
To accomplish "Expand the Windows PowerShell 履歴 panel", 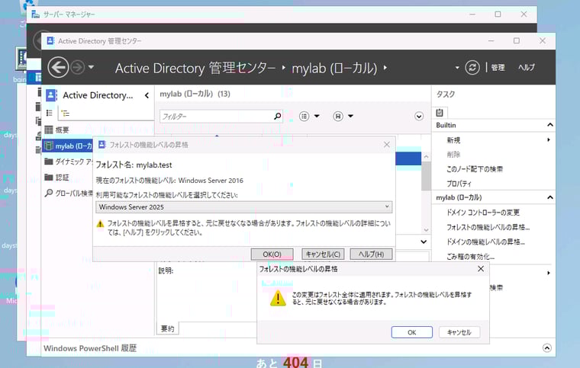I will pos(546,347).
